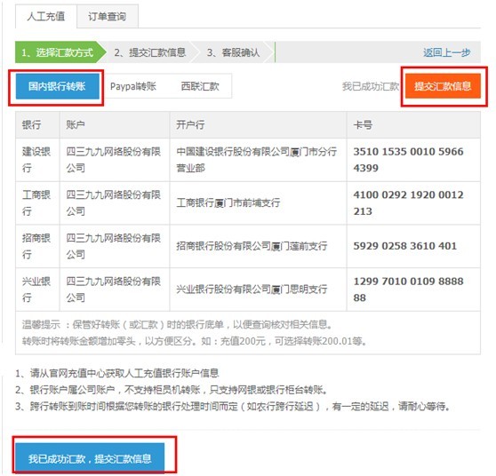Open the 订单查询 tab
The image size is (496, 476).
pyautogui.click(x=108, y=17)
